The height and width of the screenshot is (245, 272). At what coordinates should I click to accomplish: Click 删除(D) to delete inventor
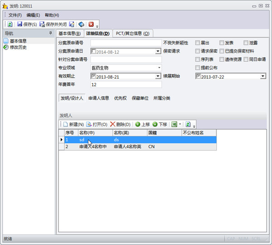click(x=120, y=125)
